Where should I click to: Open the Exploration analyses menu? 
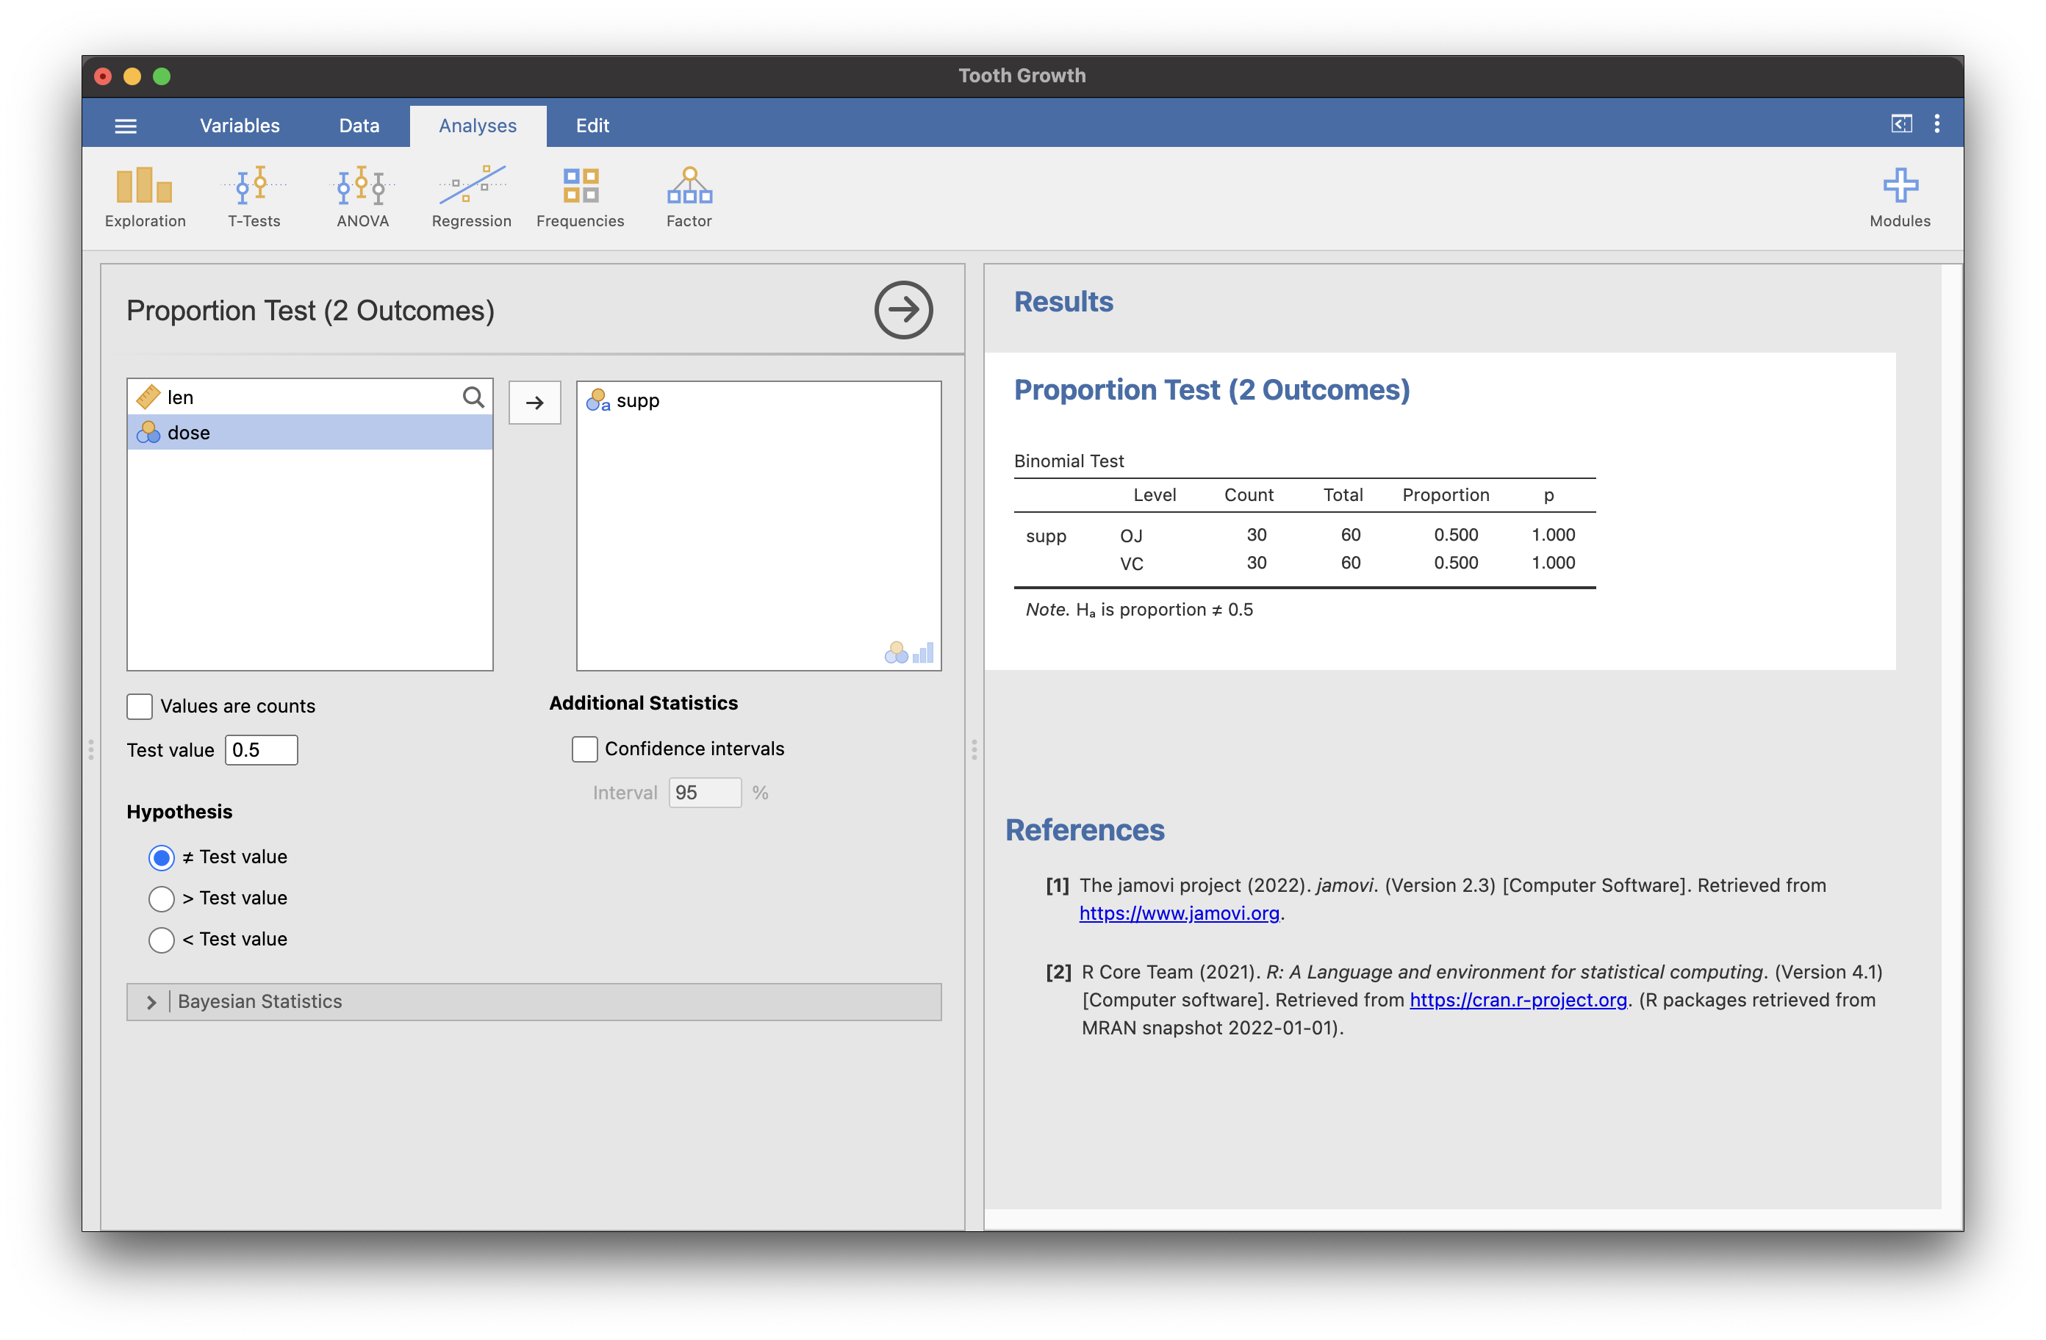145,197
